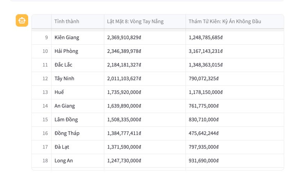This screenshot has height=173, width=289.
Task: Click row index number 11
Action: pos(45,65)
